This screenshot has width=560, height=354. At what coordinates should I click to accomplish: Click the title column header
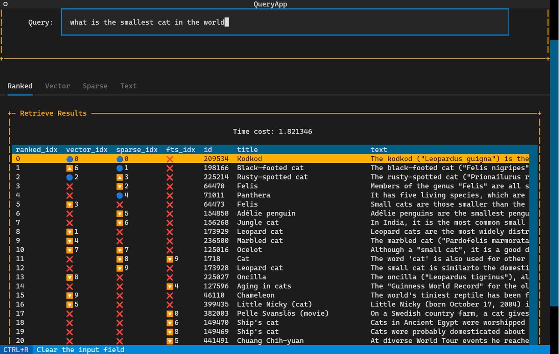247,150
